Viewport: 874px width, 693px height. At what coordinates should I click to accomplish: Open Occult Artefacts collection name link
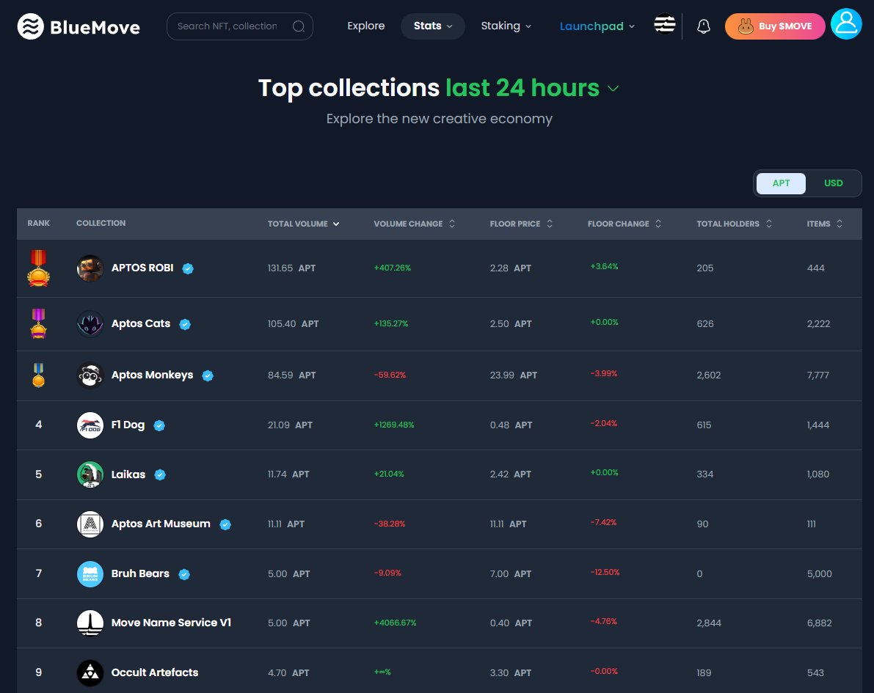pyautogui.click(x=154, y=672)
